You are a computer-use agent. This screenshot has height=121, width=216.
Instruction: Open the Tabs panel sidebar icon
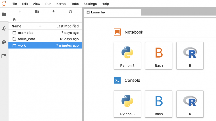[4, 56]
